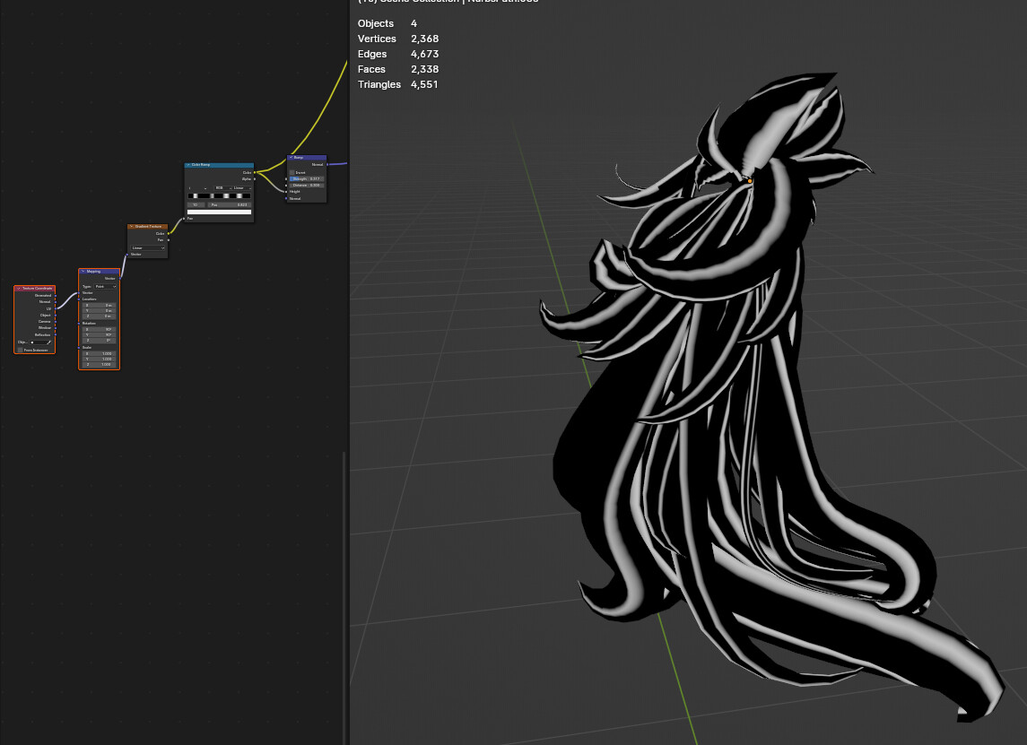Image resolution: width=1027 pixels, height=745 pixels.
Task: Click the Texture Coordinate UV output socket
Action: tap(55, 308)
